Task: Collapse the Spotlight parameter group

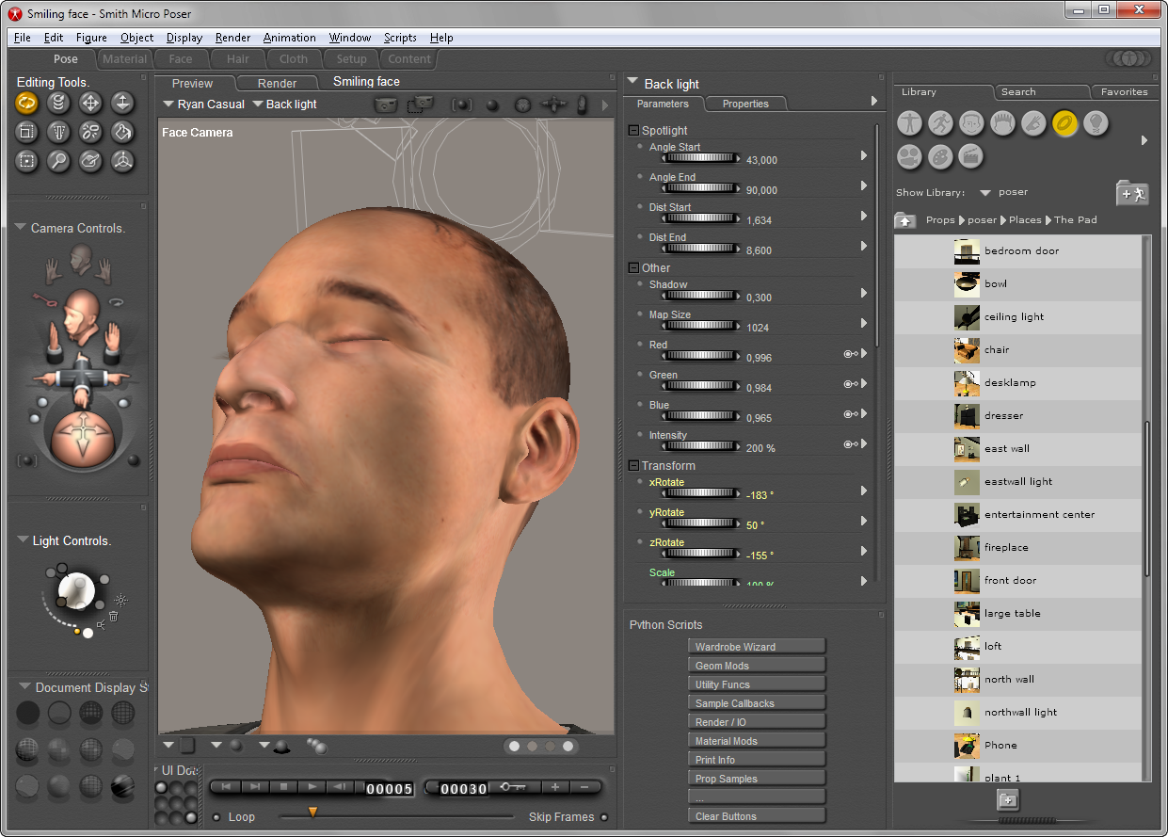Action: 633,131
